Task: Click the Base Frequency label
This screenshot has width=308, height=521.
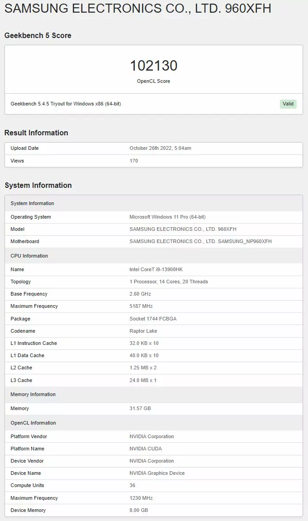Action: tap(29, 294)
